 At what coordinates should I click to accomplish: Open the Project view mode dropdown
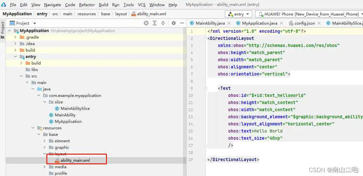pos(35,23)
